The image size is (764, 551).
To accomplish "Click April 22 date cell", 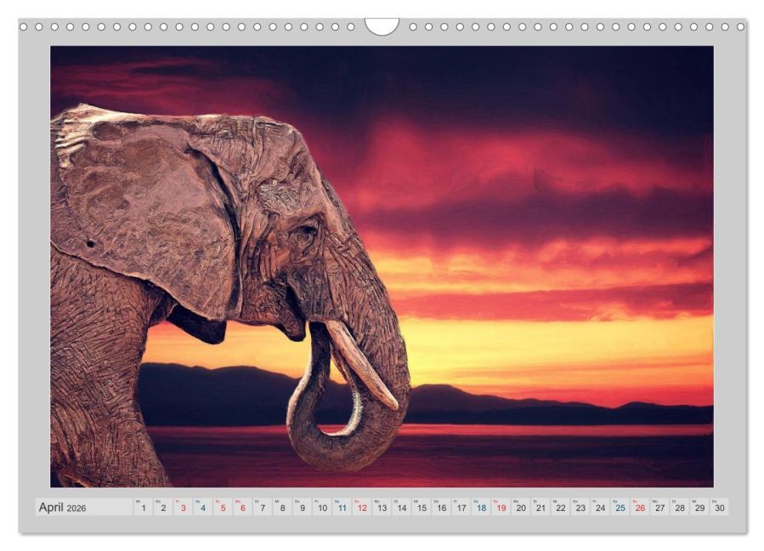I will pyautogui.click(x=561, y=507).
